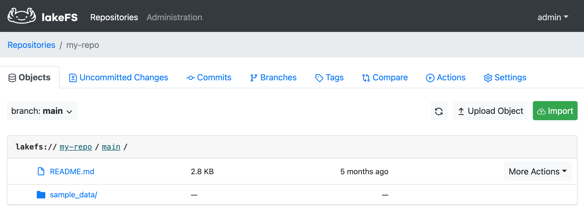Expand the admin user menu
The width and height of the screenshot is (584, 208).
tap(553, 17)
